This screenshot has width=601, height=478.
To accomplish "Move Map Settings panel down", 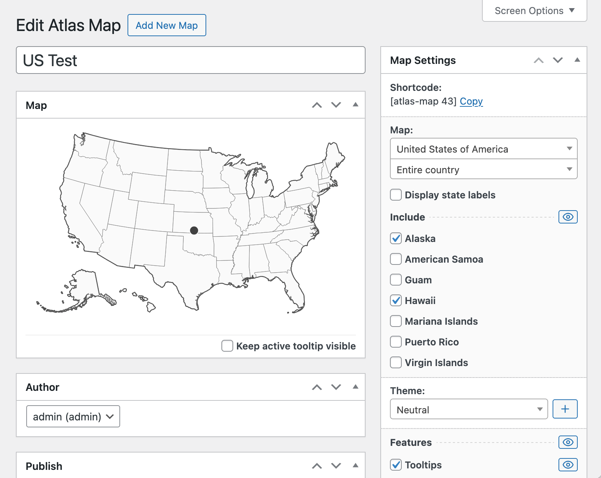I will tap(557, 60).
